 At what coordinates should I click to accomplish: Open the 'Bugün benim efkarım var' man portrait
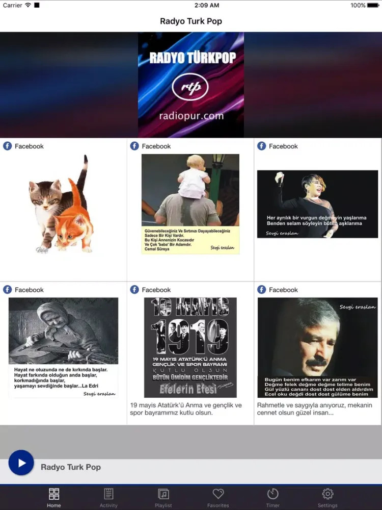tap(317, 347)
